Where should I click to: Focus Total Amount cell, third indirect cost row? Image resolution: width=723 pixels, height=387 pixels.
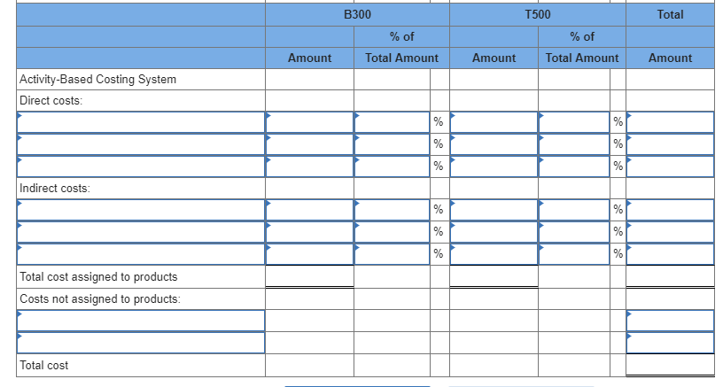pos(670,254)
